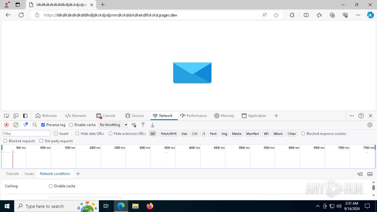Screen dimensions: 377x212
Task: Check Hide data URLs
Action: (x=77, y=133)
